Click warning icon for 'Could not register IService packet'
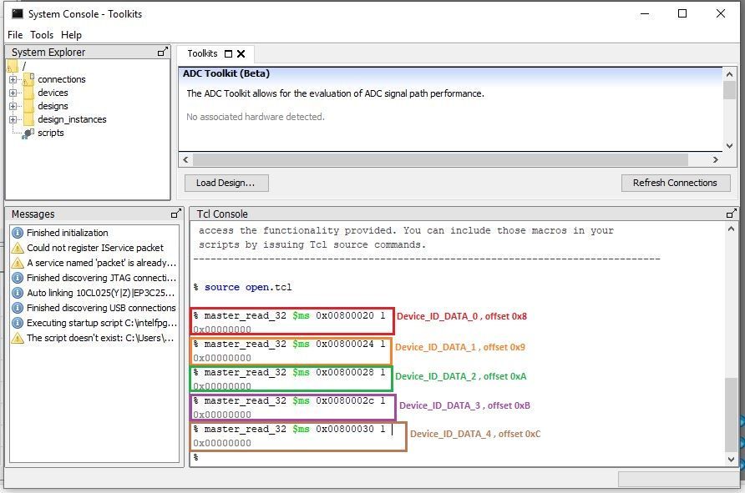The height and width of the screenshot is (493, 745). pos(18,248)
